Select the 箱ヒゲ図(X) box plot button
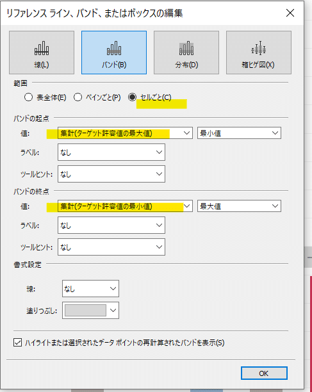 (x=259, y=53)
